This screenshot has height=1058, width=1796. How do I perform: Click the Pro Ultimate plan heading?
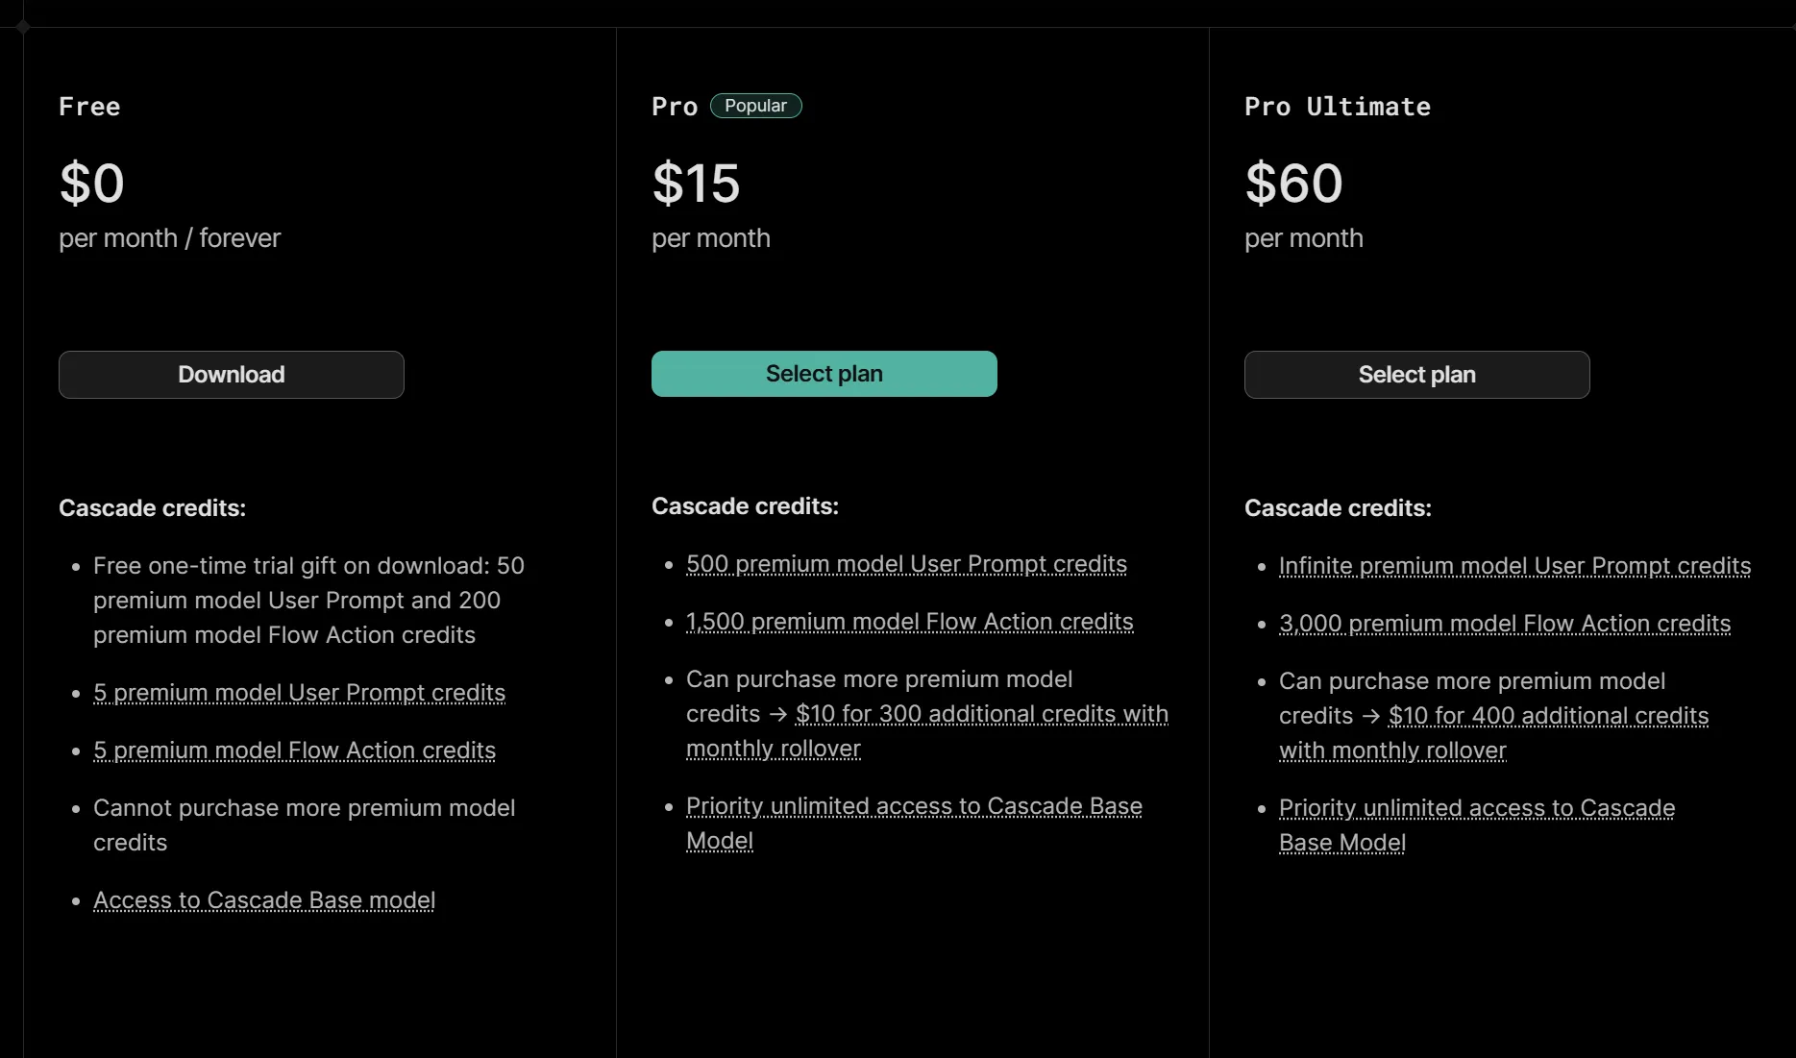tap(1337, 107)
